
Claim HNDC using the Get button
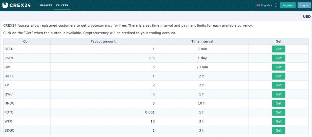click(x=278, y=103)
